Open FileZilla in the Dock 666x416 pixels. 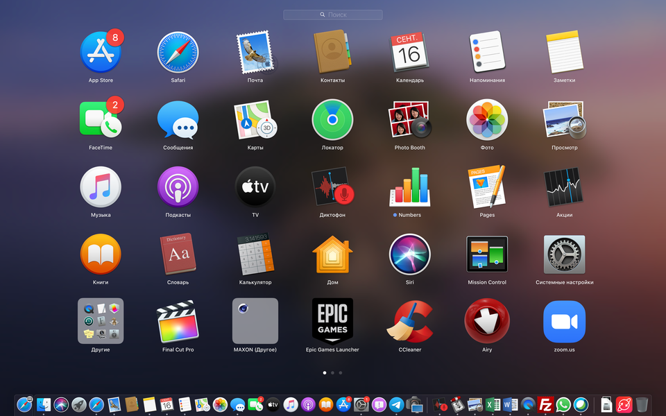(x=545, y=404)
